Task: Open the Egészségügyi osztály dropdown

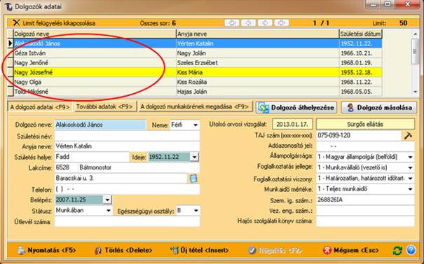Action: (196, 211)
